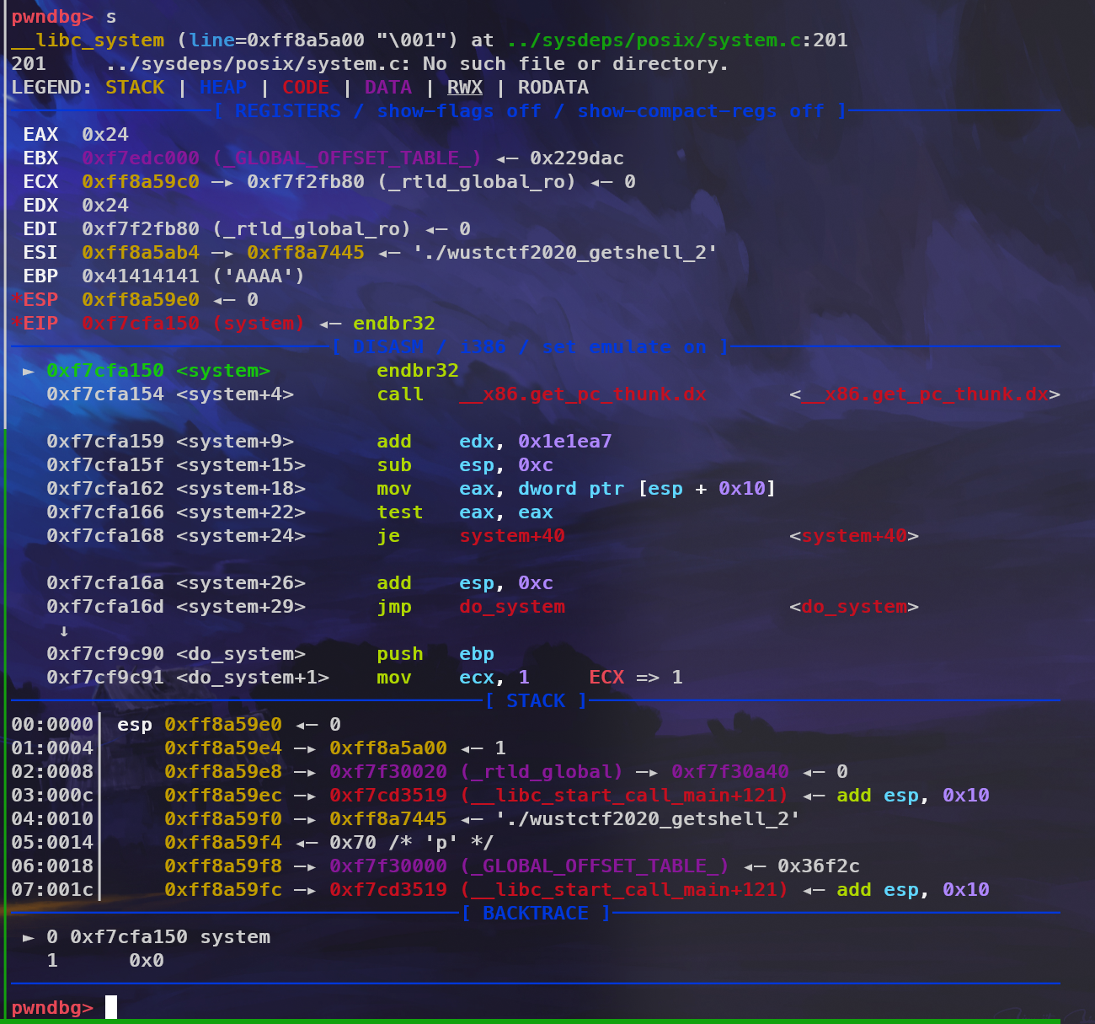Click the EIP address 0xf7cfa150 in registers
Screen dimensions: 1095x1024
tap(141, 324)
